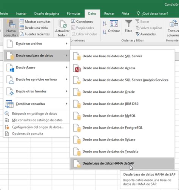Click the Mostrar consultas icon

click(22, 21)
